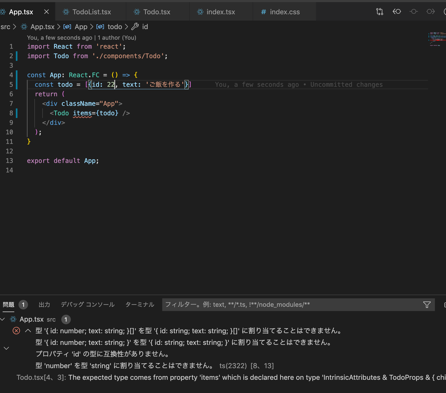Click the React icon in the App.tsx breadcrumb
The image size is (446, 393).
coord(24,27)
